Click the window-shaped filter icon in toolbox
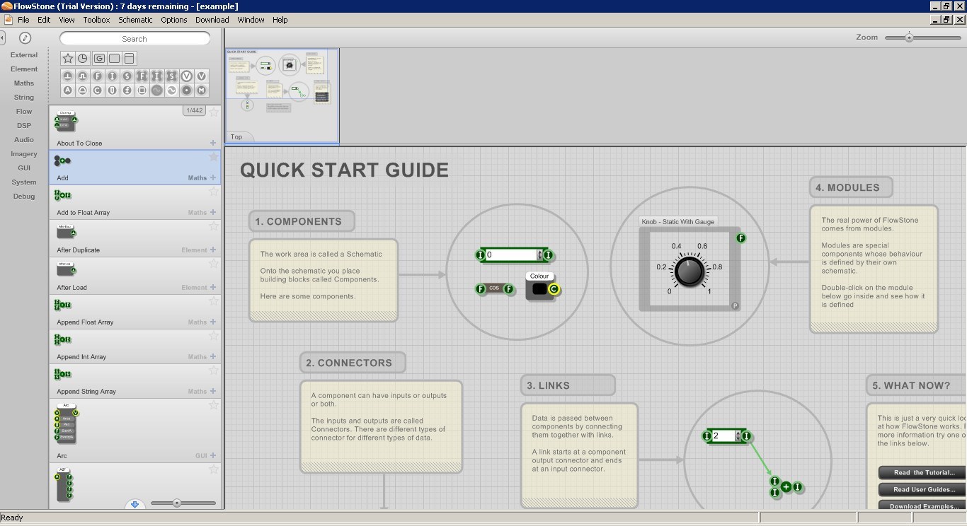 [129, 59]
